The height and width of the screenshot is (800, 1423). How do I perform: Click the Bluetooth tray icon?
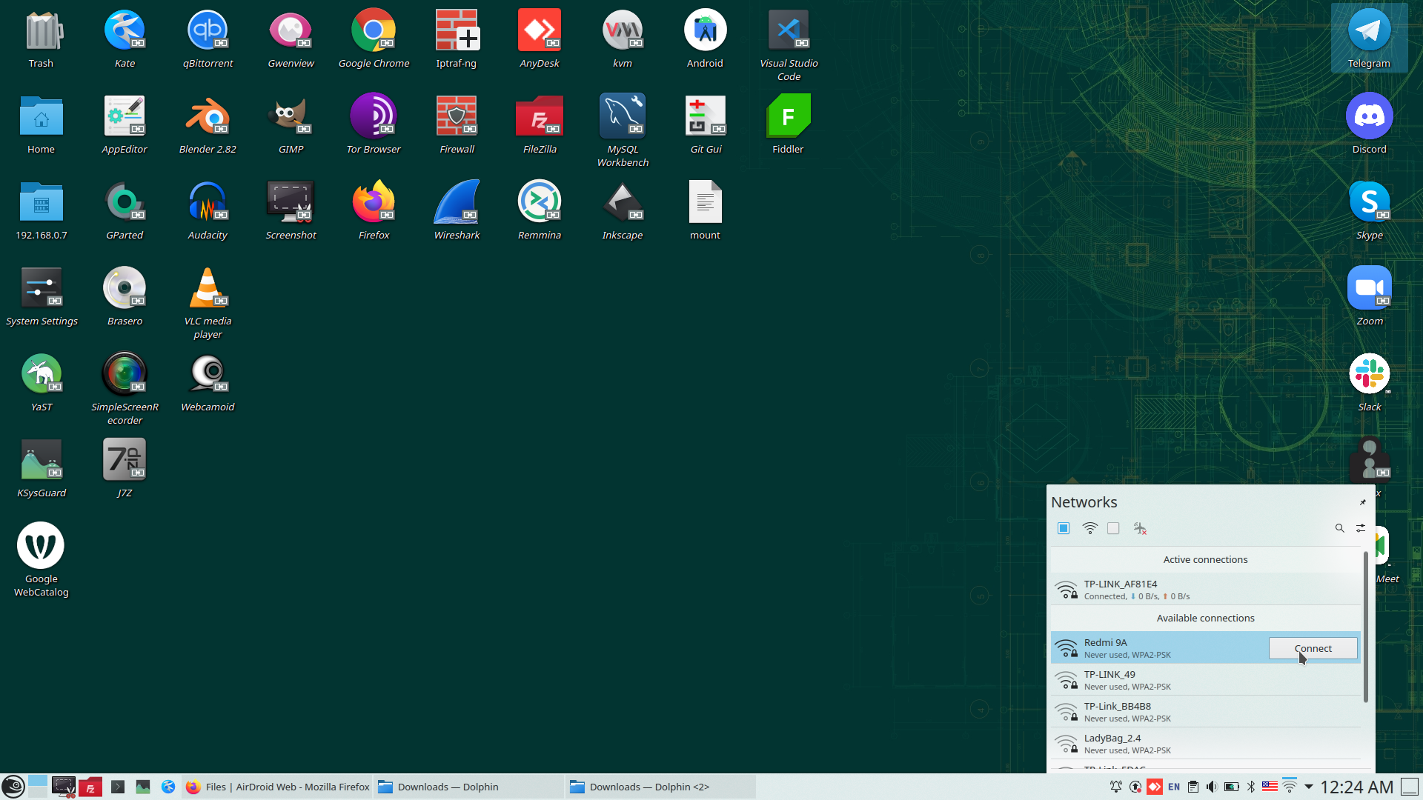click(x=1251, y=787)
